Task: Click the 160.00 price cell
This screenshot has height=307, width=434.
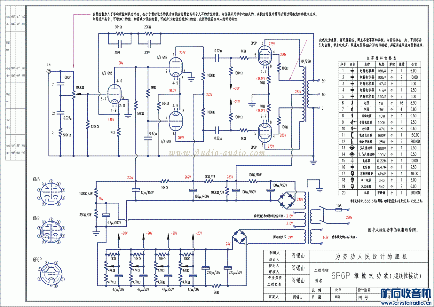Action: 414,135
